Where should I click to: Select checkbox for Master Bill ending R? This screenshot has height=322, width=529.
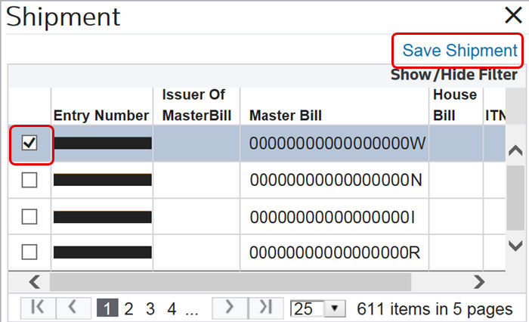pyautogui.click(x=29, y=252)
